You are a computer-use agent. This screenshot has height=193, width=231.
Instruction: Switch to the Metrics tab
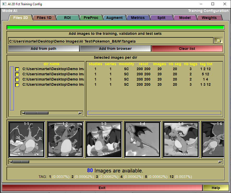tap(138, 18)
